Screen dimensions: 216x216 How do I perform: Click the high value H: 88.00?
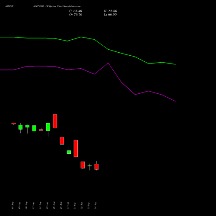pyautogui.click(x=111, y=11)
